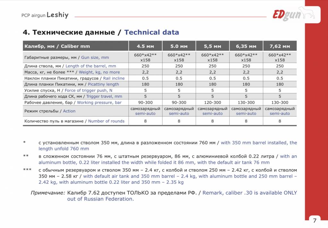Select the "Technical data" English heading
The image size is (328, 228).
pos(152,32)
